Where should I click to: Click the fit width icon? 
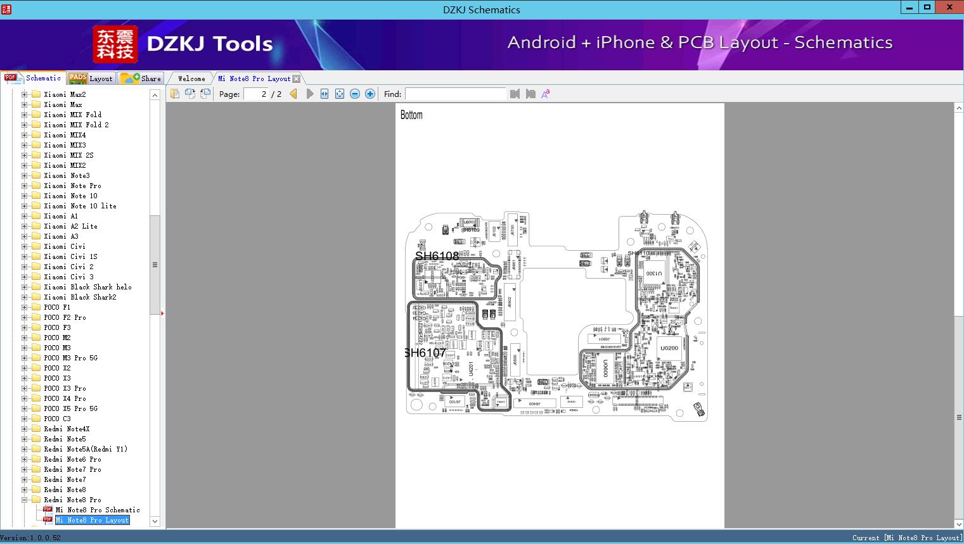[325, 94]
